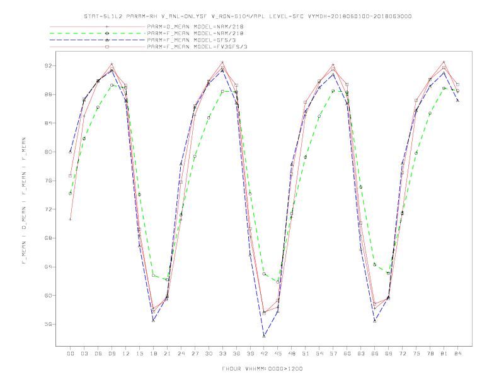Click x-axis tick label 78
Screen dimensions: 499x385
[x=430, y=354]
